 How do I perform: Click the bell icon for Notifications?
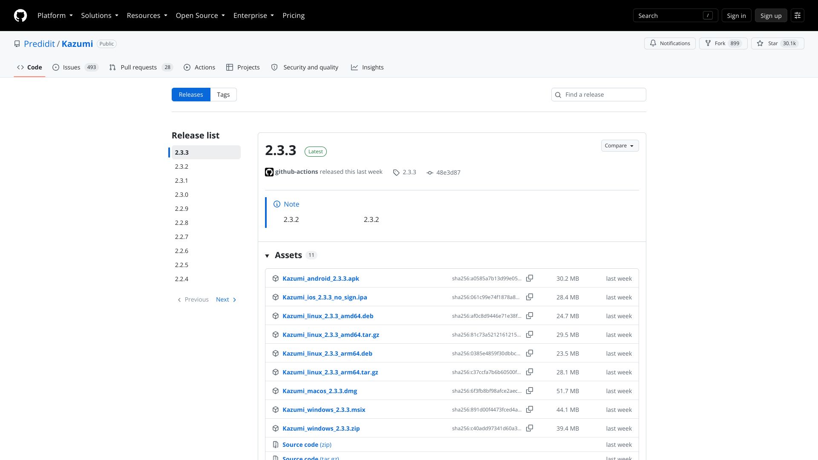point(653,43)
